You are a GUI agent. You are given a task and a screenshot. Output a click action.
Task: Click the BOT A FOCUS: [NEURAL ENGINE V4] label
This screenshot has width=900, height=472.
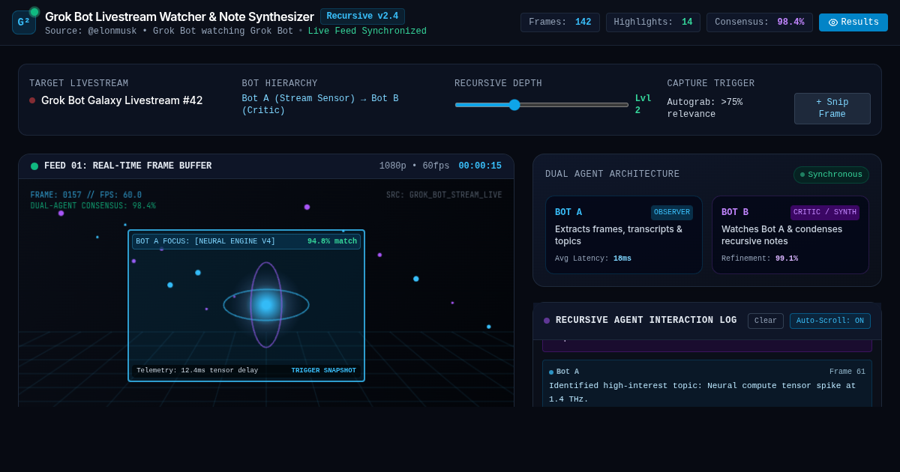click(205, 242)
